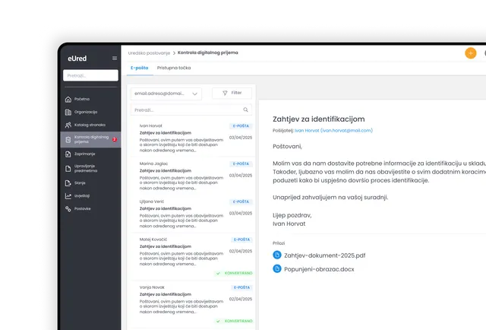
Task: Click the orange plus add button
Action: point(471,53)
